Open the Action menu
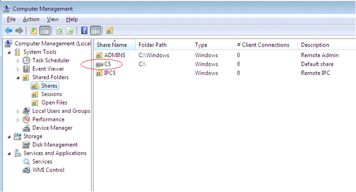356x192 pixels. (x=31, y=19)
